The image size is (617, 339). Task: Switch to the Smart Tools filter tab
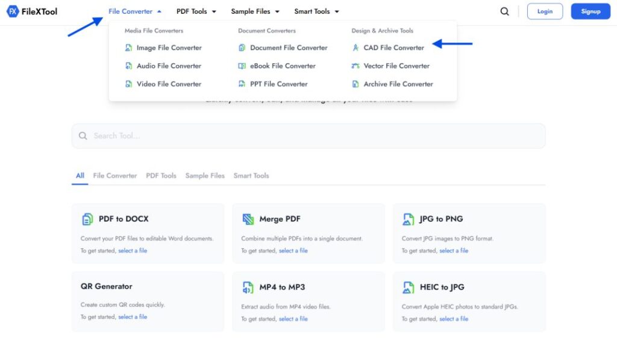tap(251, 176)
